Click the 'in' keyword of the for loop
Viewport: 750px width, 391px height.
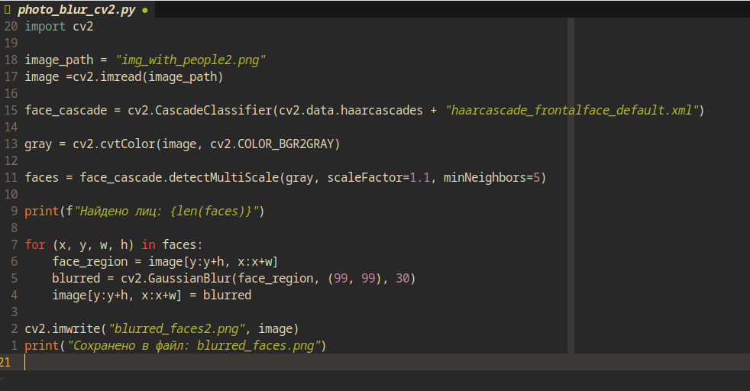148,244
